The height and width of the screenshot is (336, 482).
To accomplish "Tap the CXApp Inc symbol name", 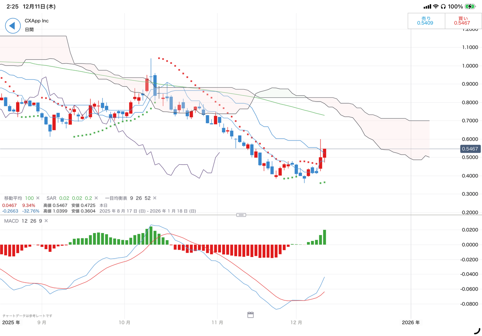I will coord(37,21).
